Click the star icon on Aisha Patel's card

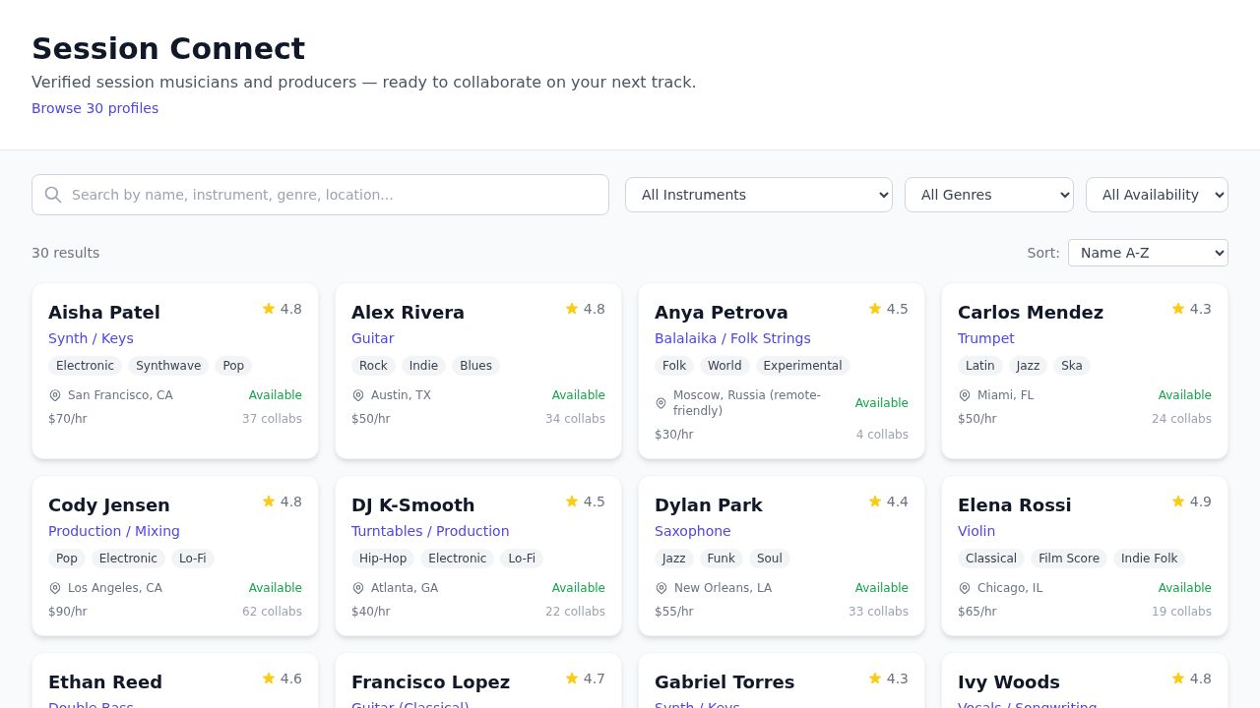tap(269, 309)
